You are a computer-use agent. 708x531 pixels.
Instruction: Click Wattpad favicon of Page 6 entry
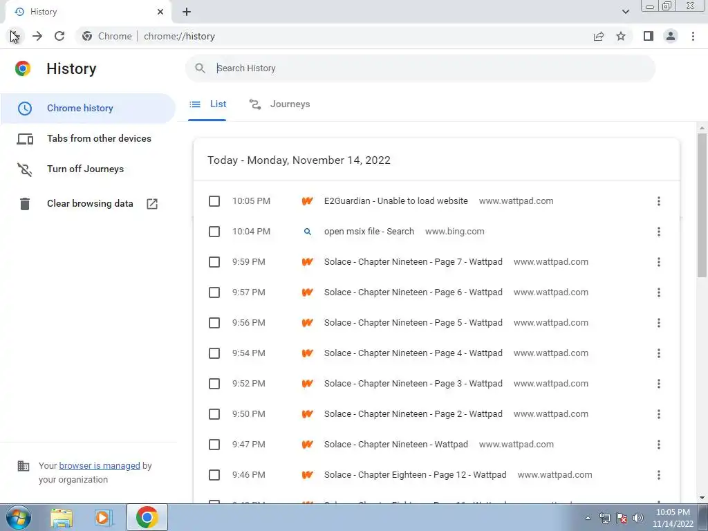click(x=308, y=292)
